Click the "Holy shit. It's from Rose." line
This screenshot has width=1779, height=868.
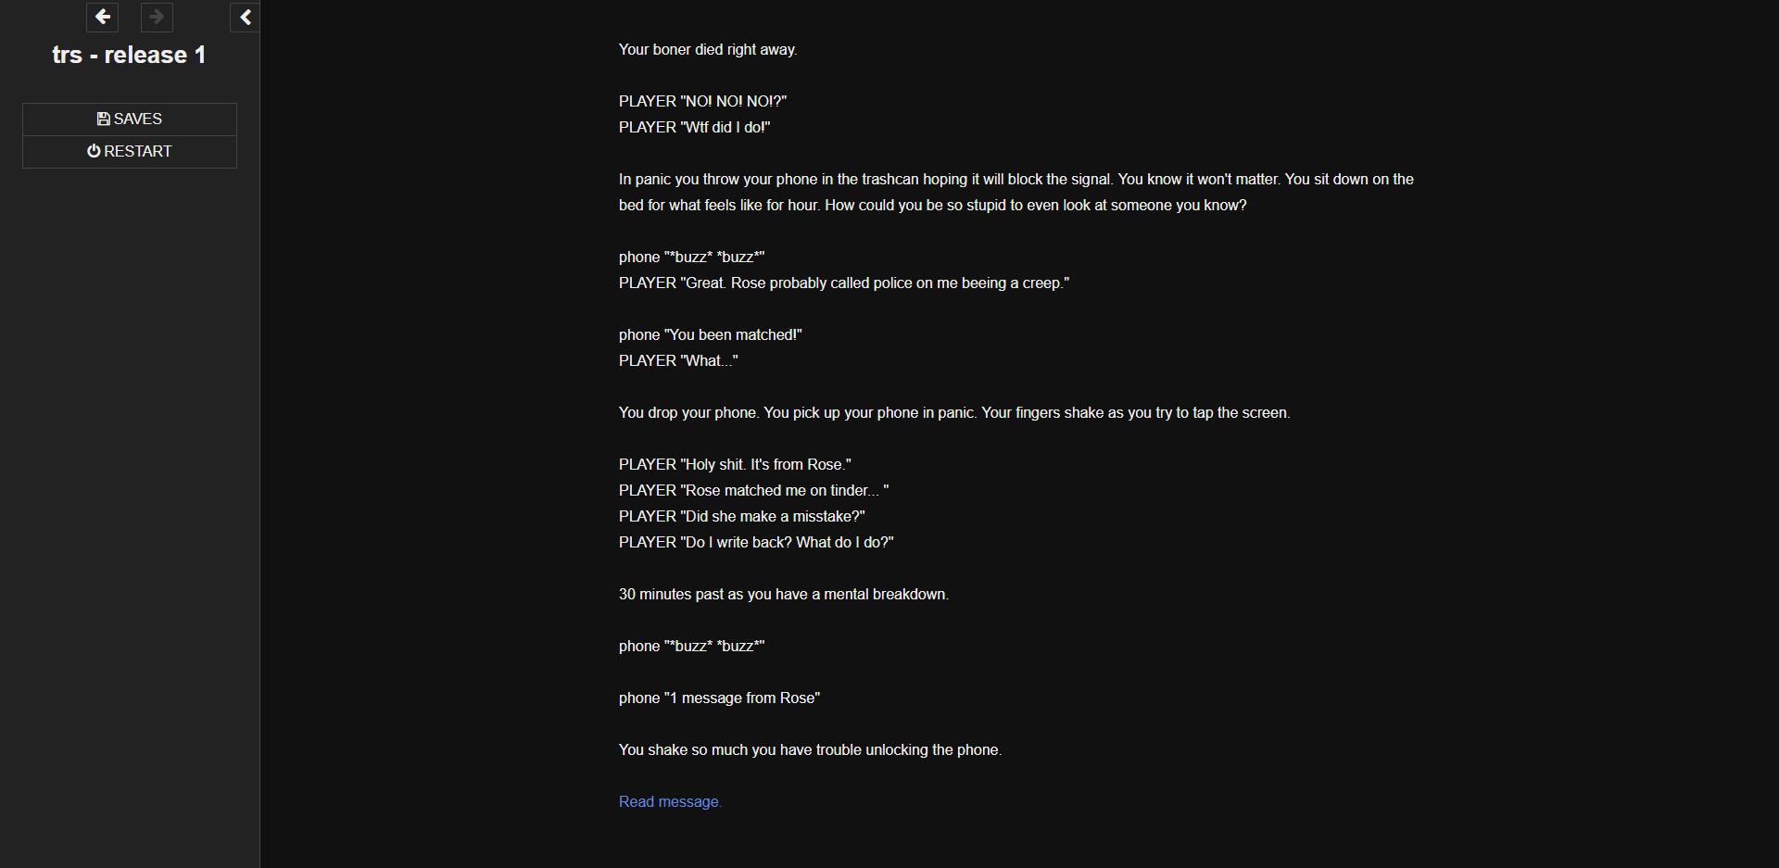[735, 465]
